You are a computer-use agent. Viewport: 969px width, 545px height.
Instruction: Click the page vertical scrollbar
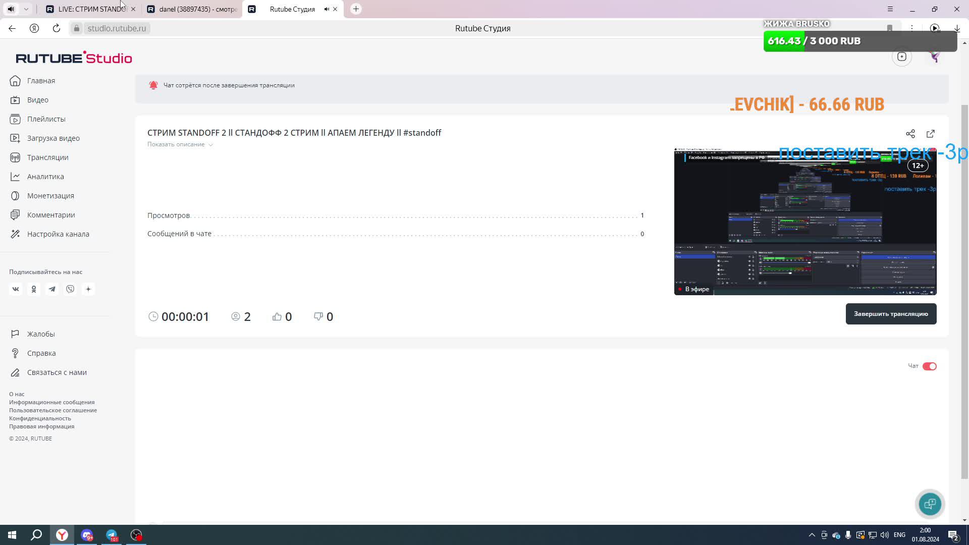tap(964, 291)
